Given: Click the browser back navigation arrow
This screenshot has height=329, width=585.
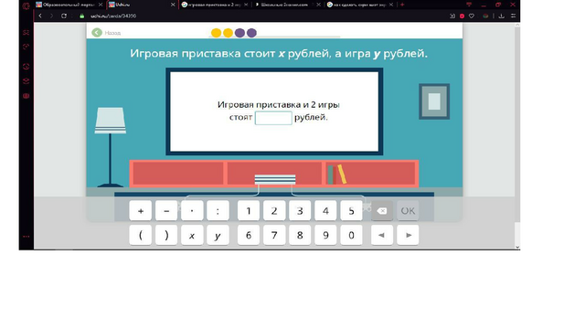Looking at the screenshot, I should coord(40,16).
